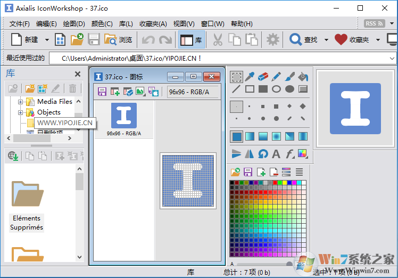
Task: Open the 新建 New dropdown arrow
Action: click(47, 40)
